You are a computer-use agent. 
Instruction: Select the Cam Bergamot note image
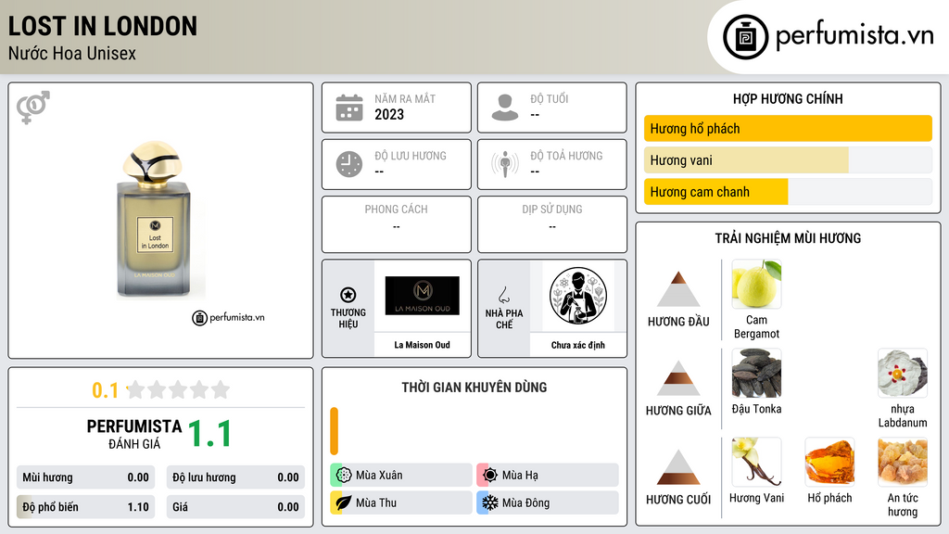click(x=756, y=284)
